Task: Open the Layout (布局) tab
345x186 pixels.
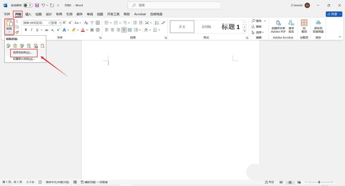Action: click(59, 14)
